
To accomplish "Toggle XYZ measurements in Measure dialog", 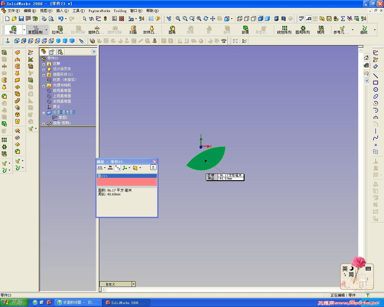I will click(x=117, y=168).
